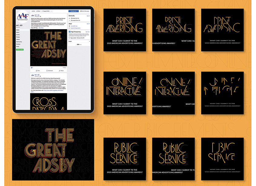Open the Great Adsby post image

pyautogui.click(x=48, y=48)
